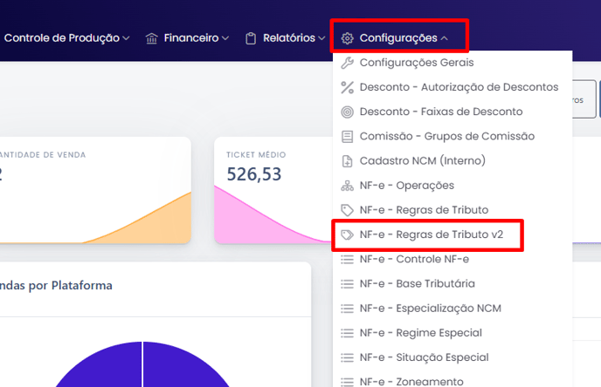
Task: Click the gear icon beside Configurações
Action: pyautogui.click(x=347, y=38)
